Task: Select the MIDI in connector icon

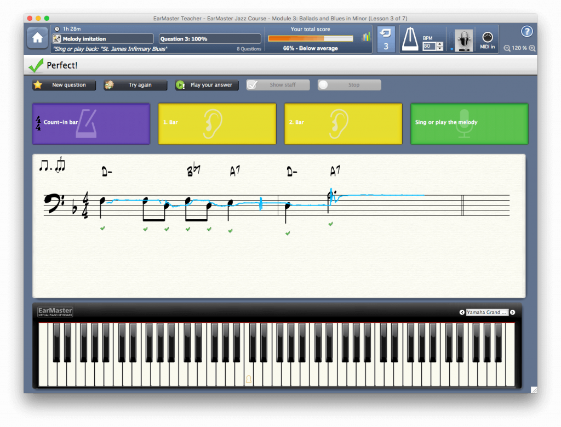Action: pyautogui.click(x=488, y=39)
